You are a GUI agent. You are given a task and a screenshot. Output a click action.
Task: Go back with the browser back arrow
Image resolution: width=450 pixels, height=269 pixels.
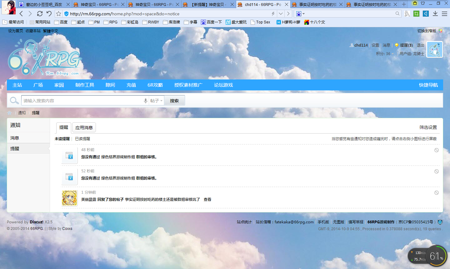[21, 14]
